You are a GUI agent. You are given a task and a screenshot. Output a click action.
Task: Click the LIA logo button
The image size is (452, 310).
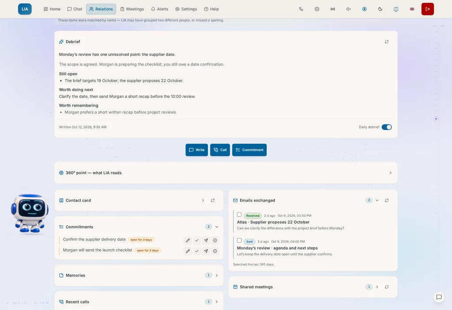click(x=25, y=9)
